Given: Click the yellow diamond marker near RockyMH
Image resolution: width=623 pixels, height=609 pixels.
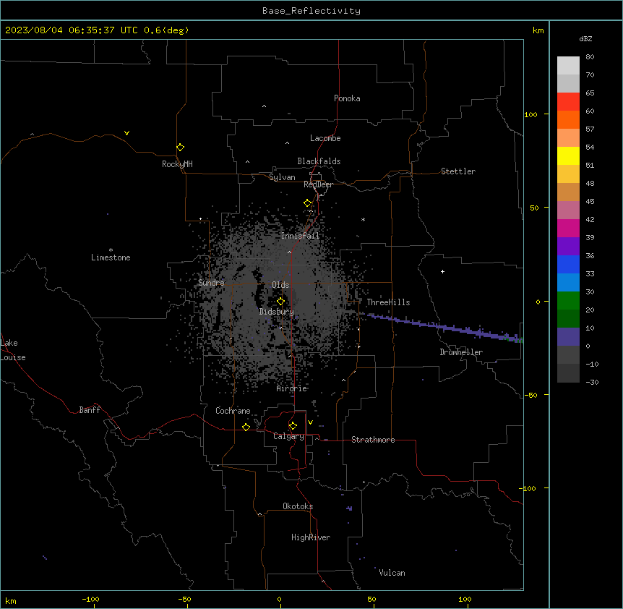Looking at the screenshot, I should coord(181,148).
